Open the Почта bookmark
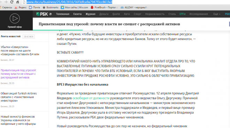Image resolution: width=230 pixels, height=128 pixels. click(34, 7)
